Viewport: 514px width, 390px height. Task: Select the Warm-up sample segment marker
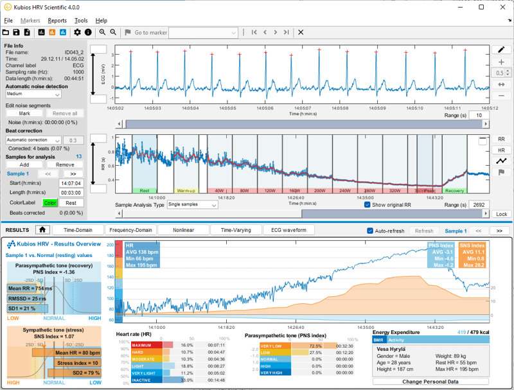(x=186, y=190)
